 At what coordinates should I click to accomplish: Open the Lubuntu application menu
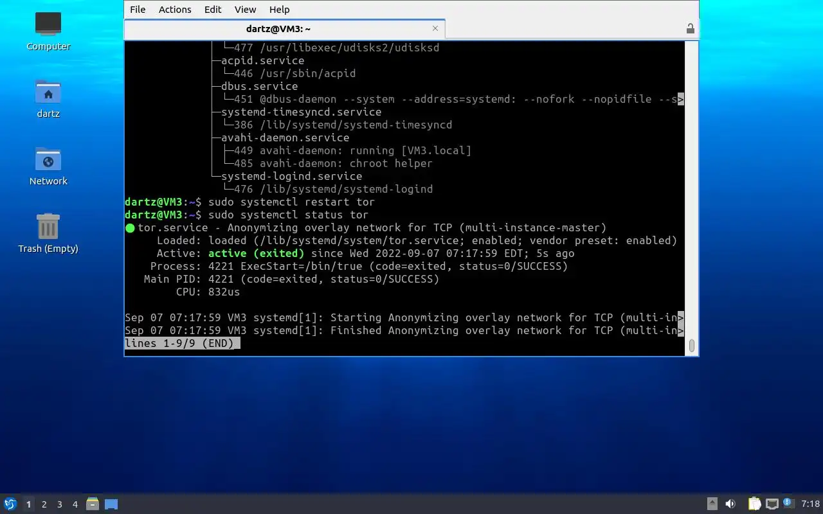10,504
